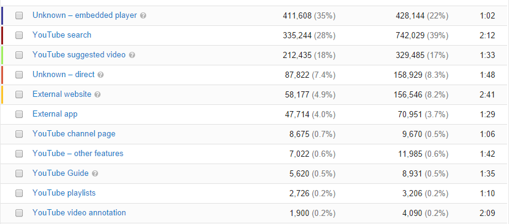Open the YouTube search traffic source link
Viewport: 509px width, 224px height.
tap(62, 35)
